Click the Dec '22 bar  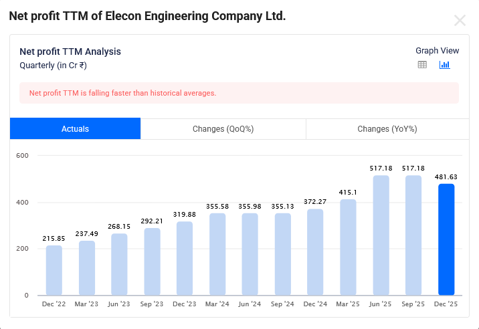54,270
